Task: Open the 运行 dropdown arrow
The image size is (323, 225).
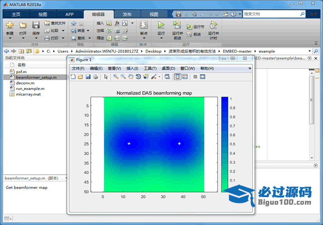Action: (161, 38)
